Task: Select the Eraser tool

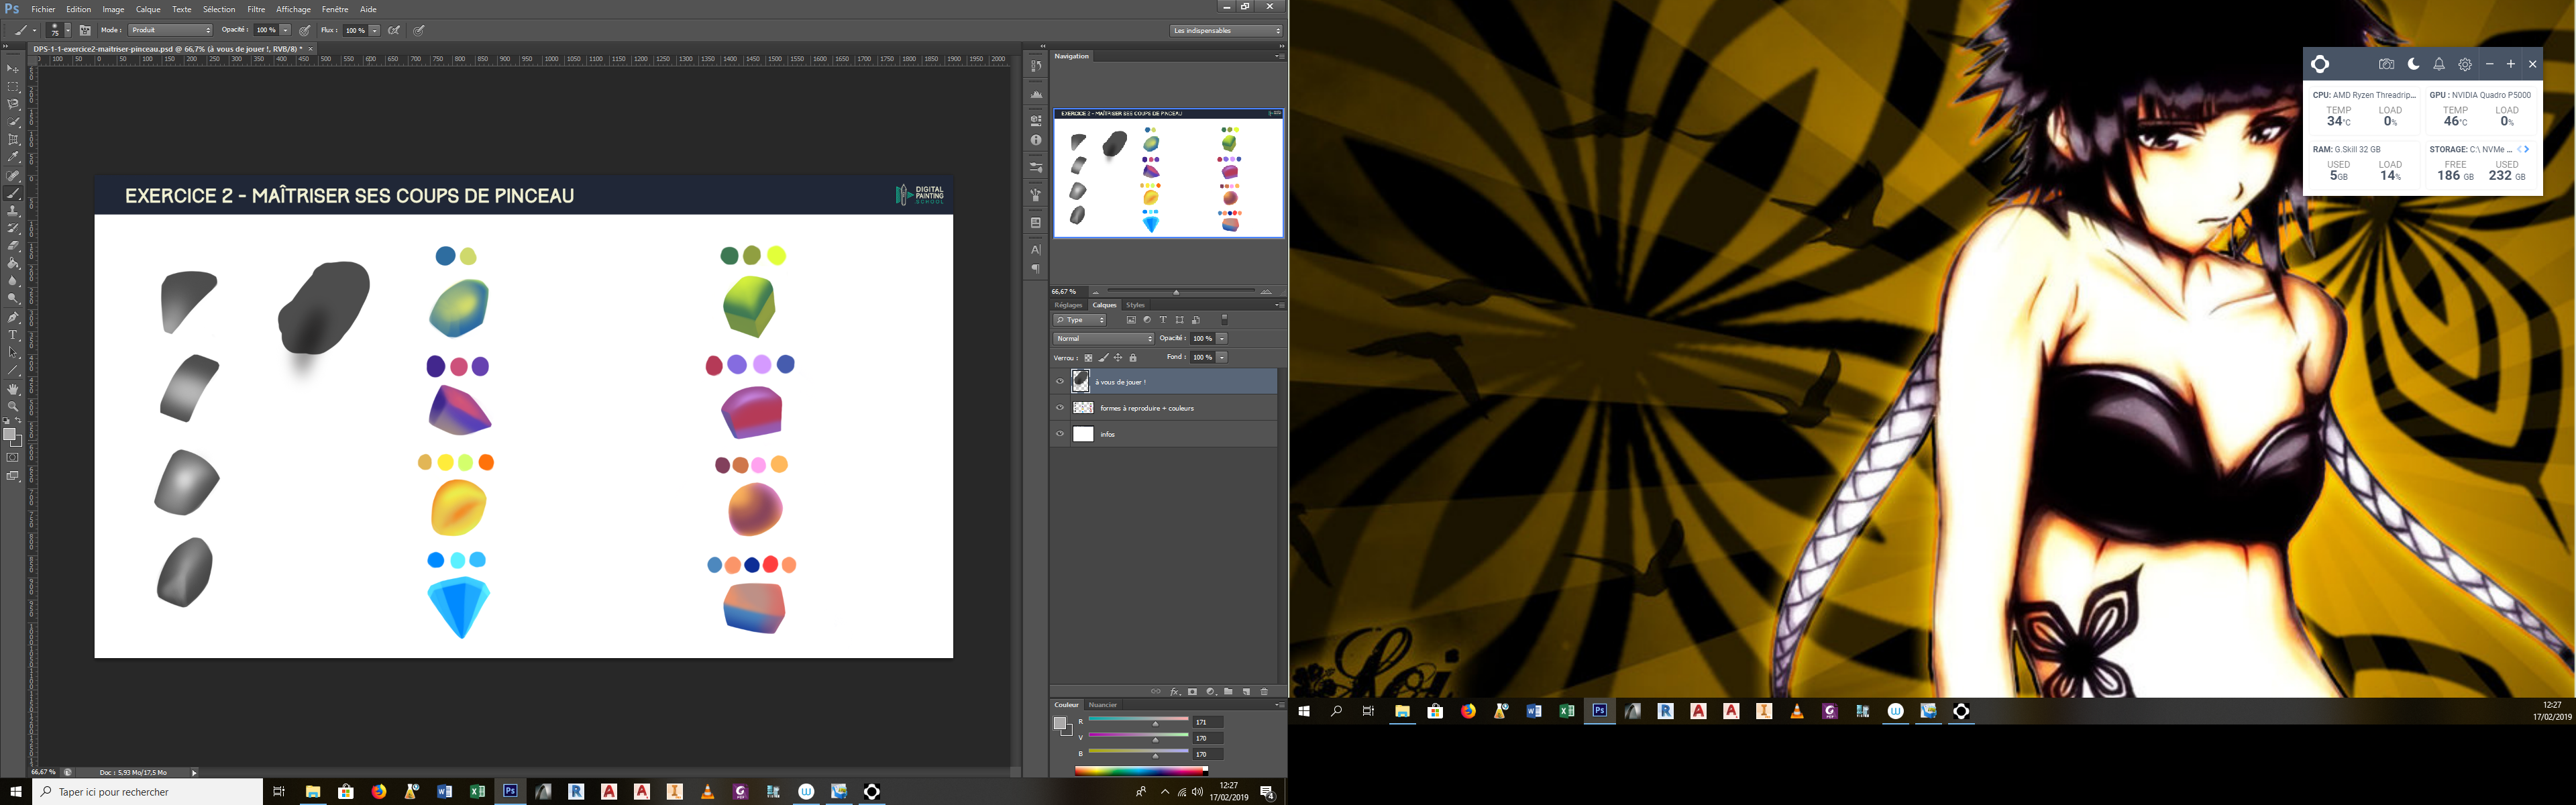Action: point(13,246)
